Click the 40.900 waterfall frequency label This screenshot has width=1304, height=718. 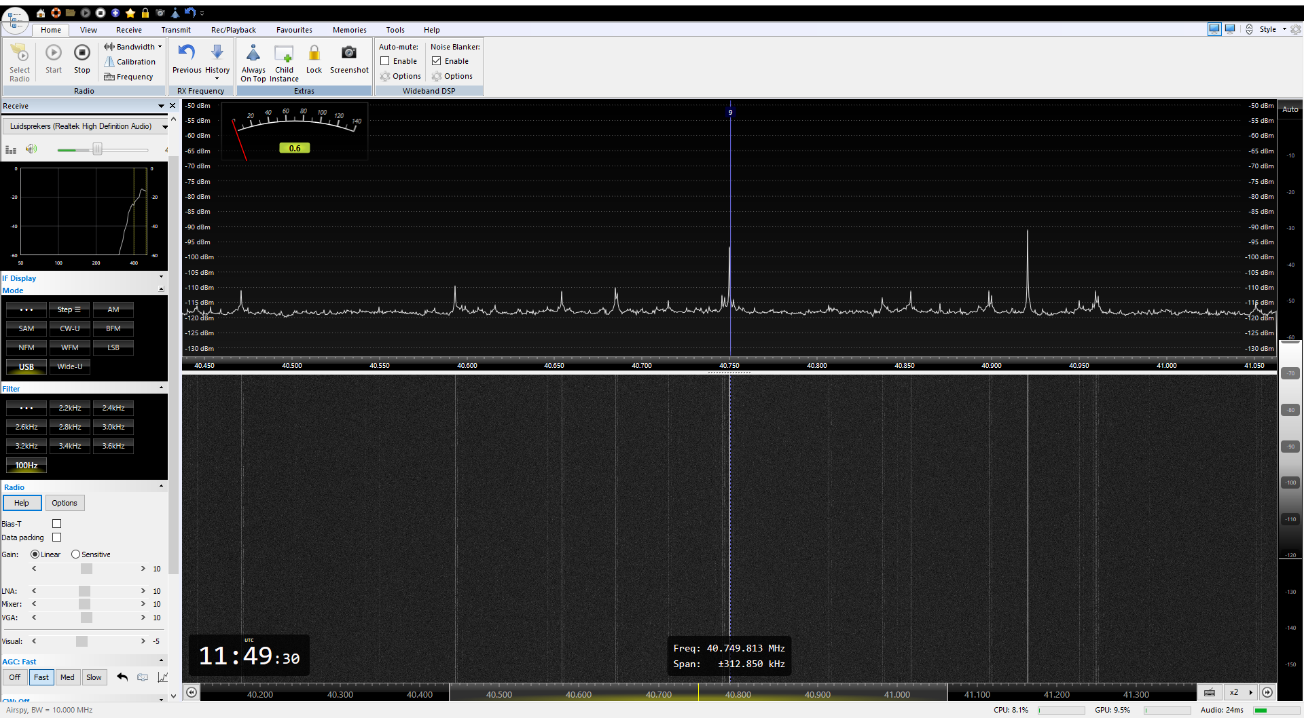[x=818, y=694]
